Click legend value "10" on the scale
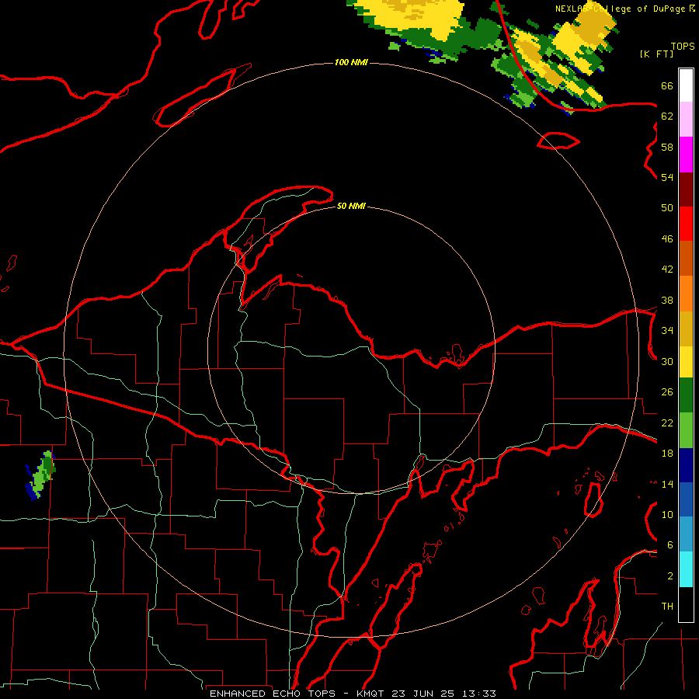699x699 pixels. coord(667,515)
